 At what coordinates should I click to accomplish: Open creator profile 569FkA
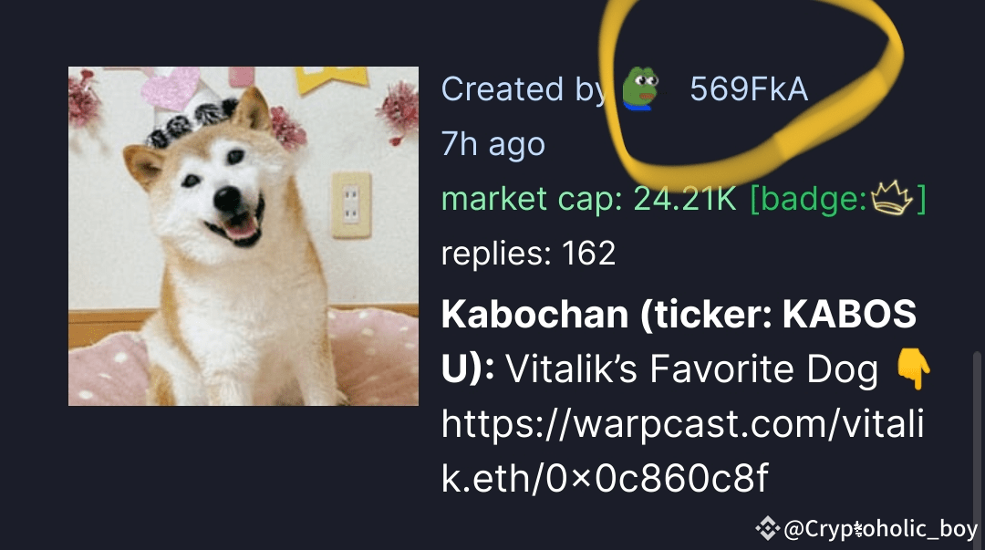pyautogui.click(x=749, y=89)
